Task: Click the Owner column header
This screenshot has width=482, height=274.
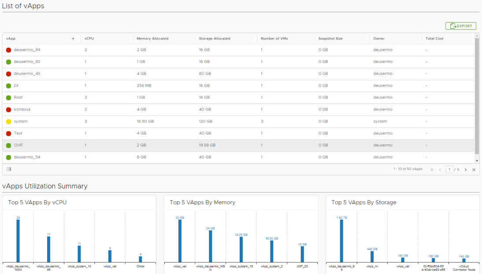Action: click(378, 39)
